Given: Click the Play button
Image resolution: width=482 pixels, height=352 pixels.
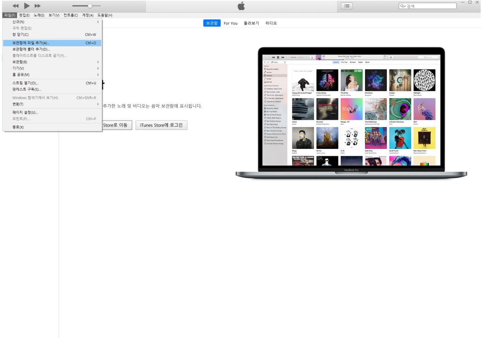Looking at the screenshot, I should (27, 6).
